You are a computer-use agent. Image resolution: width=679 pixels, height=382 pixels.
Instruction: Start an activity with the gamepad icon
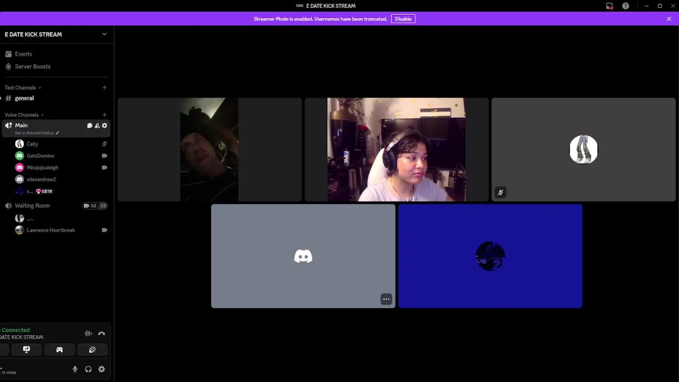(59, 350)
